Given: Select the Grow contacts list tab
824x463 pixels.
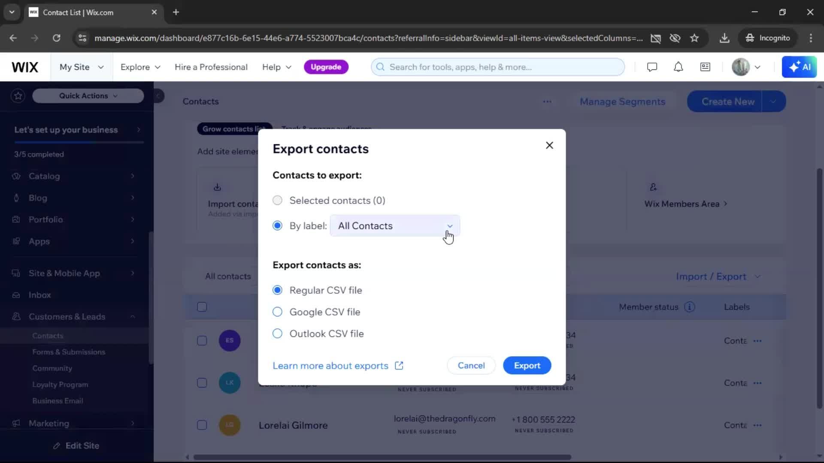Looking at the screenshot, I should [234, 129].
